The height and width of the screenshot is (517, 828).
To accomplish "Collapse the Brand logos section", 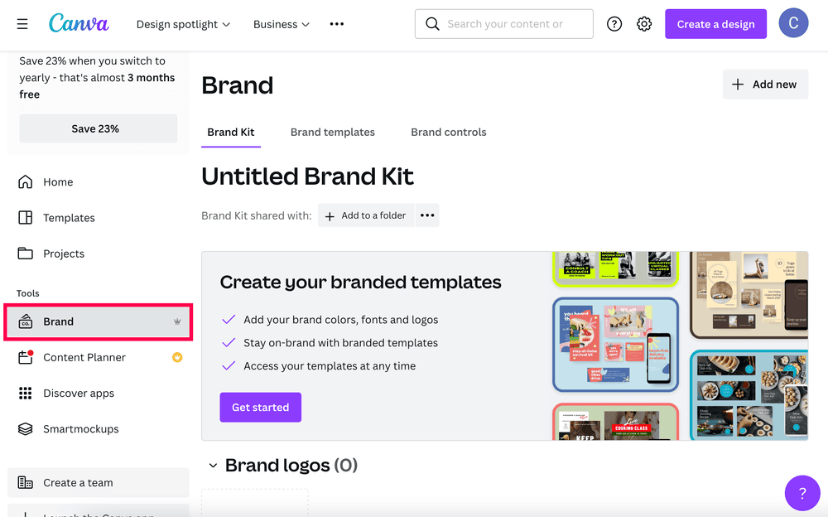I will [x=213, y=466].
